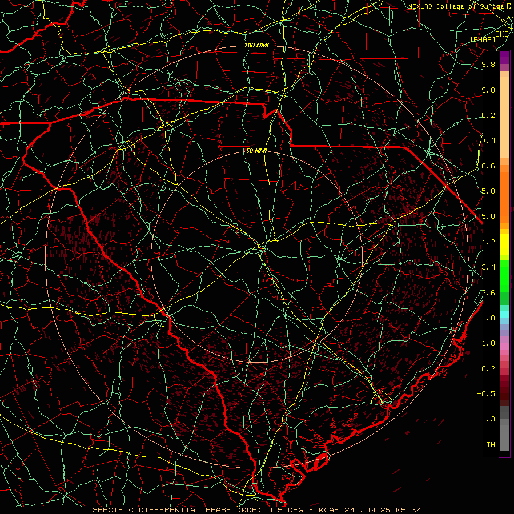Click the 0.2 value on color scale
The width and height of the screenshot is (514, 514).
pos(488,369)
